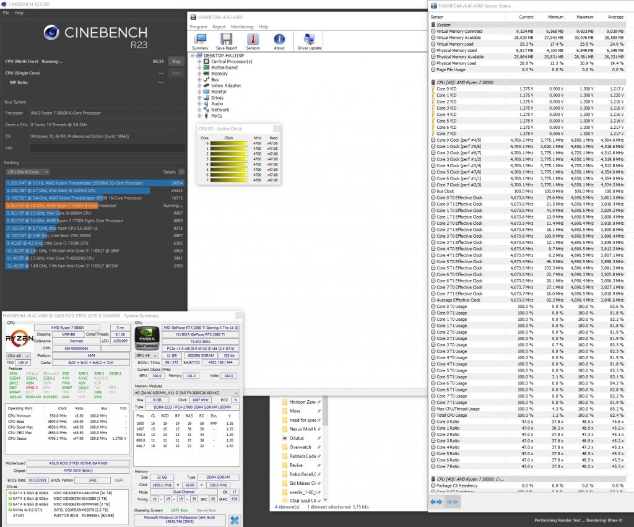The height and width of the screenshot is (527, 634).
Task: Open the Oculus shortcut icon
Action: (x=285, y=438)
